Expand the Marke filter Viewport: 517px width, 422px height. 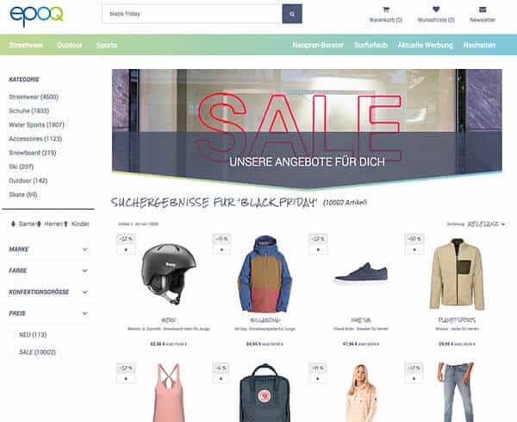point(48,249)
